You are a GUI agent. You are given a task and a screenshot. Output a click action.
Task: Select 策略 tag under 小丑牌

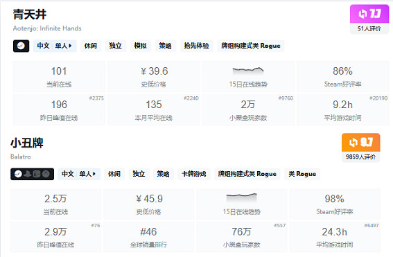click(x=163, y=174)
